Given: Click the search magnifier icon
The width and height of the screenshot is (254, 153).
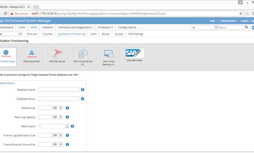Looking at the screenshot, I should 247,27.
